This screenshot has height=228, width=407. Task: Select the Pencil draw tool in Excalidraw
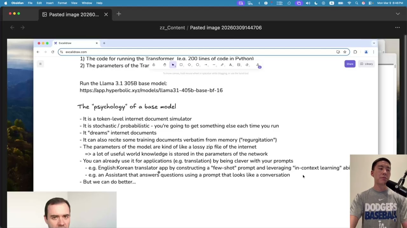[x=222, y=65]
